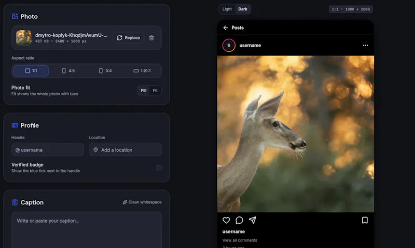Click the heart like icon
Viewport: 415px width, 248px height.
pyautogui.click(x=226, y=220)
